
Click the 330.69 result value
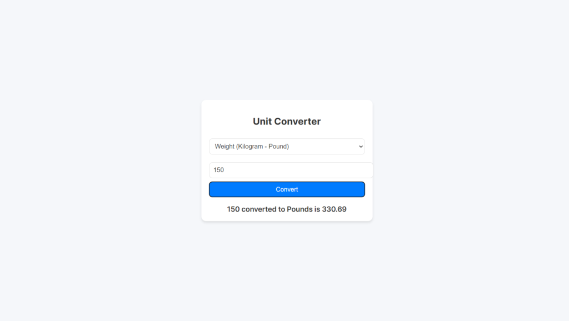point(335,209)
